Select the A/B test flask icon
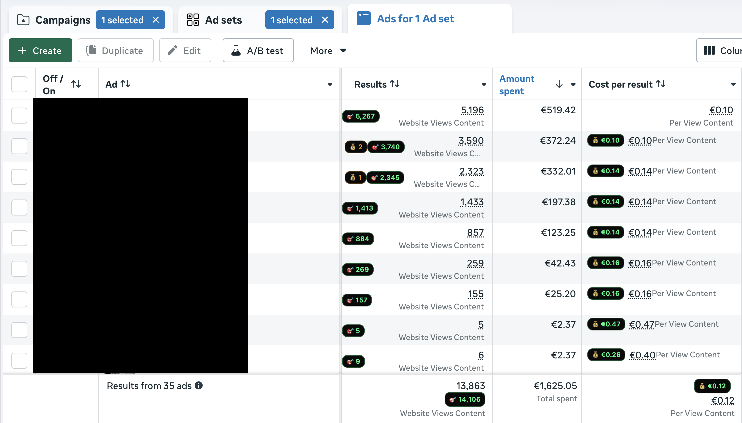This screenshot has width=742, height=423. pyautogui.click(x=237, y=50)
